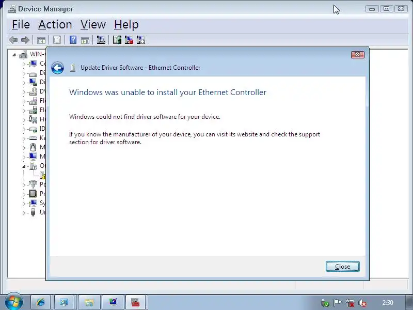Click the Device Manager title bar text

45,9
